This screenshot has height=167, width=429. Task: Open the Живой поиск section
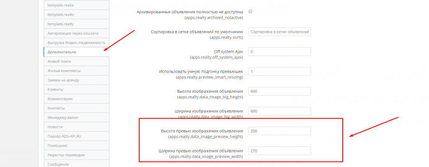pos(76,61)
